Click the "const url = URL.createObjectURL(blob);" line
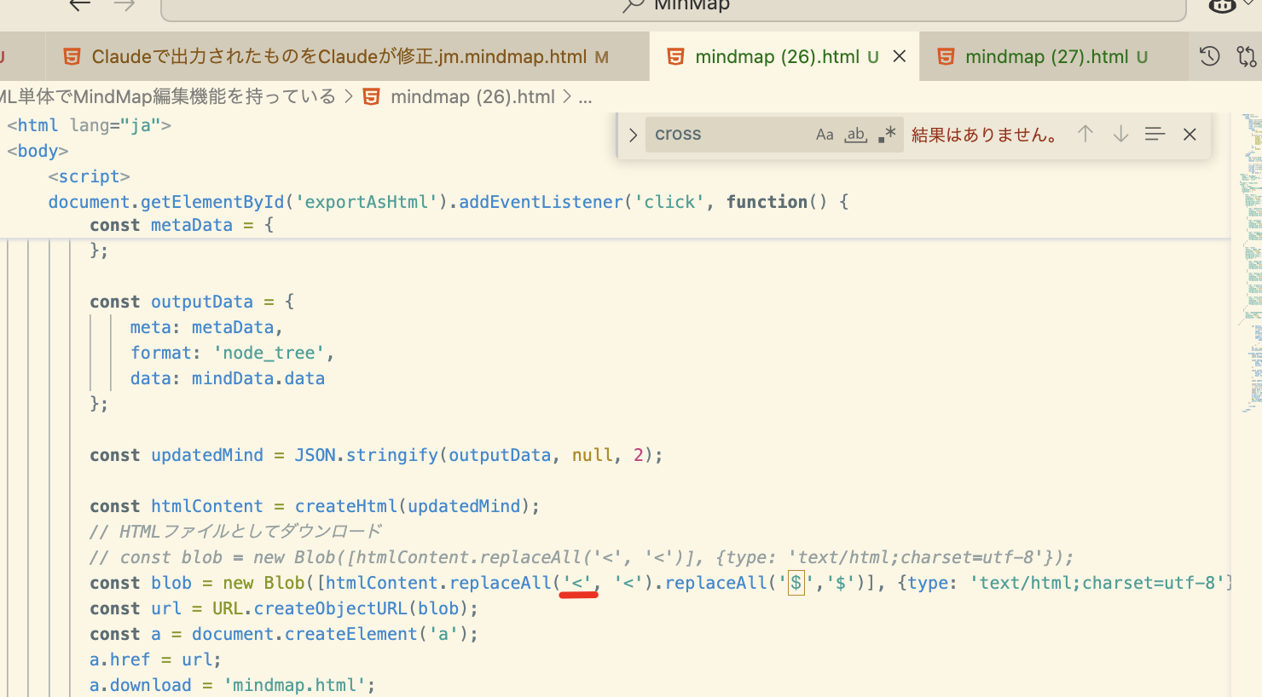1262x697 pixels. coord(284,608)
